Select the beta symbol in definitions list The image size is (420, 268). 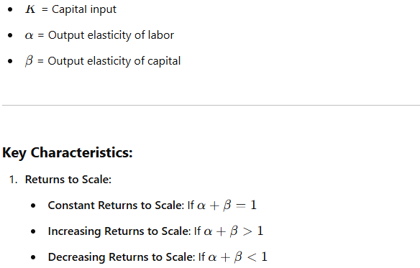(29, 61)
